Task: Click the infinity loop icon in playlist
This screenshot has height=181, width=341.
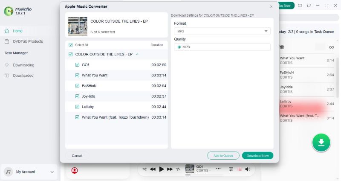Action: [332, 47]
